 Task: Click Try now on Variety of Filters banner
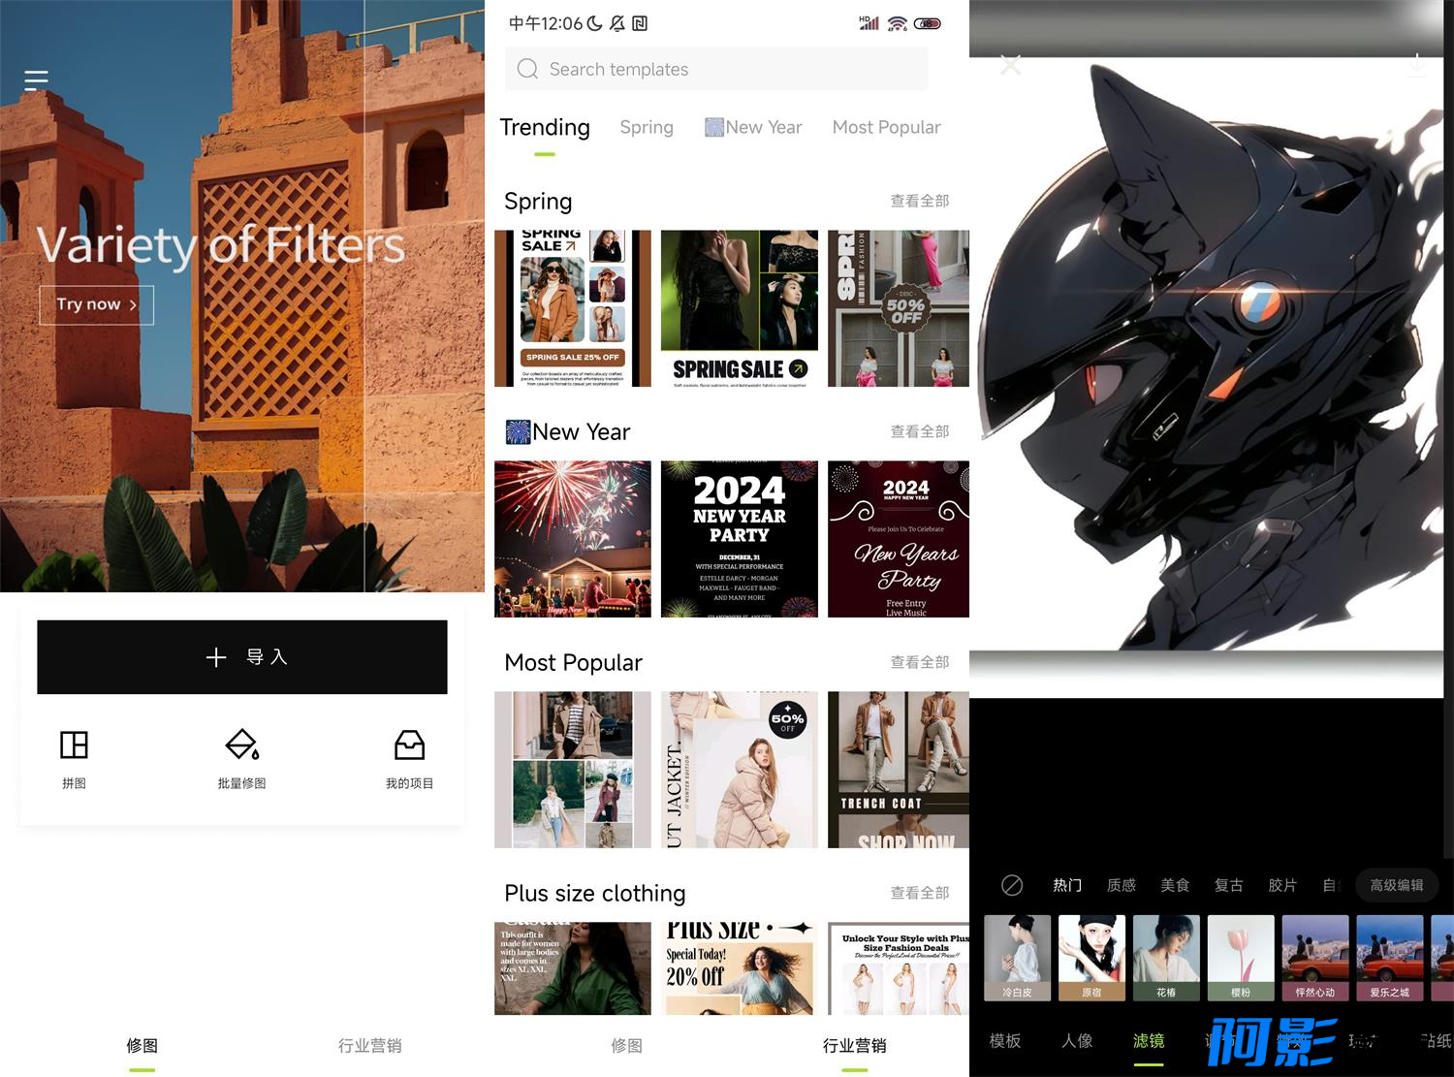(x=96, y=304)
